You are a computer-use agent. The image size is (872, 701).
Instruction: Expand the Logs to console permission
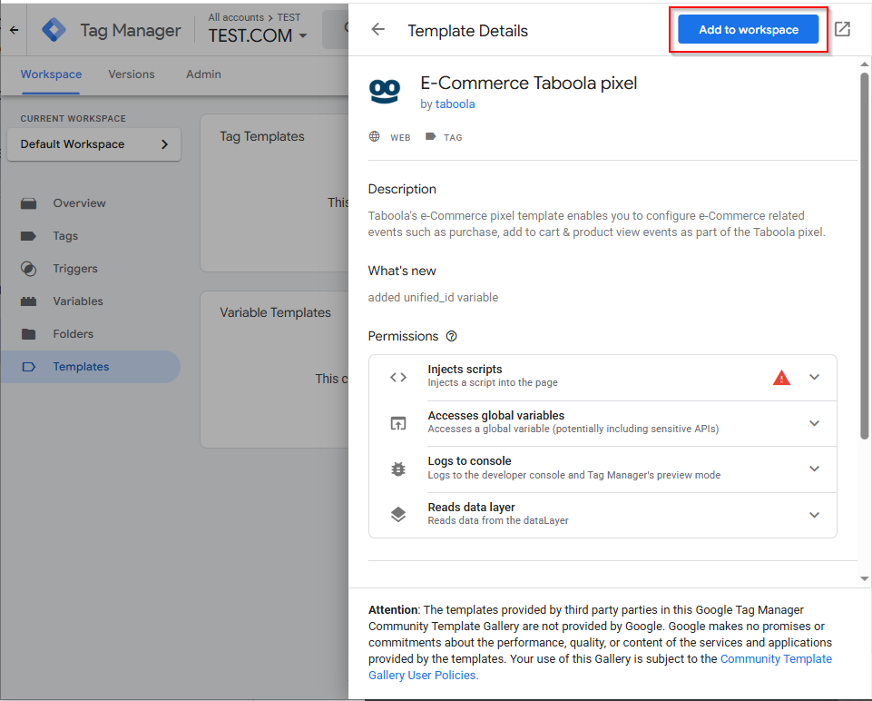click(814, 469)
